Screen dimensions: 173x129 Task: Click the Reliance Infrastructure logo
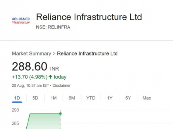coord(21,20)
